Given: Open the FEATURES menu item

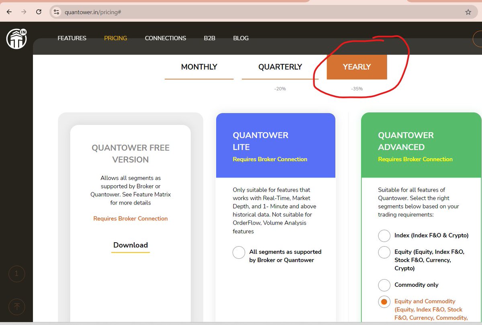Looking at the screenshot, I should (x=72, y=38).
